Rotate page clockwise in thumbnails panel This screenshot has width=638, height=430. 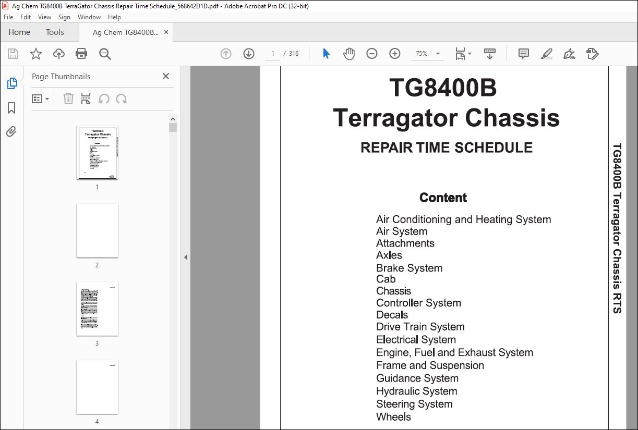coord(122,99)
